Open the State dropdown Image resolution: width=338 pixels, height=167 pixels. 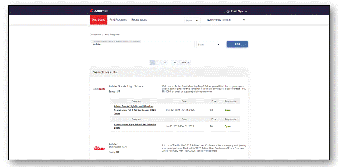click(209, 45)
